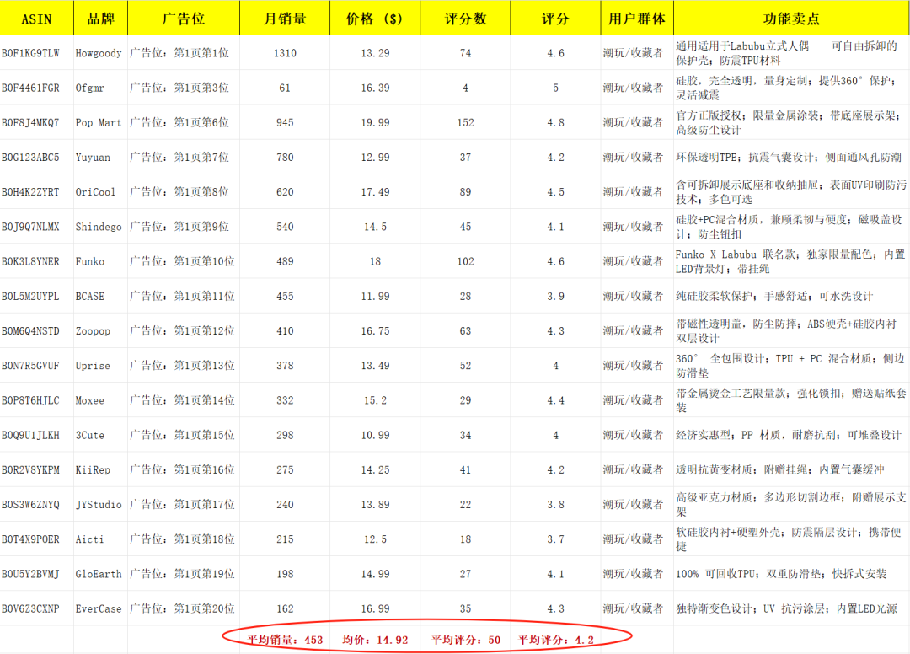Viewport: 910px width, 654px height.
Task: Click ad slot cell 第1页第10位
Action: coord(182,262)
